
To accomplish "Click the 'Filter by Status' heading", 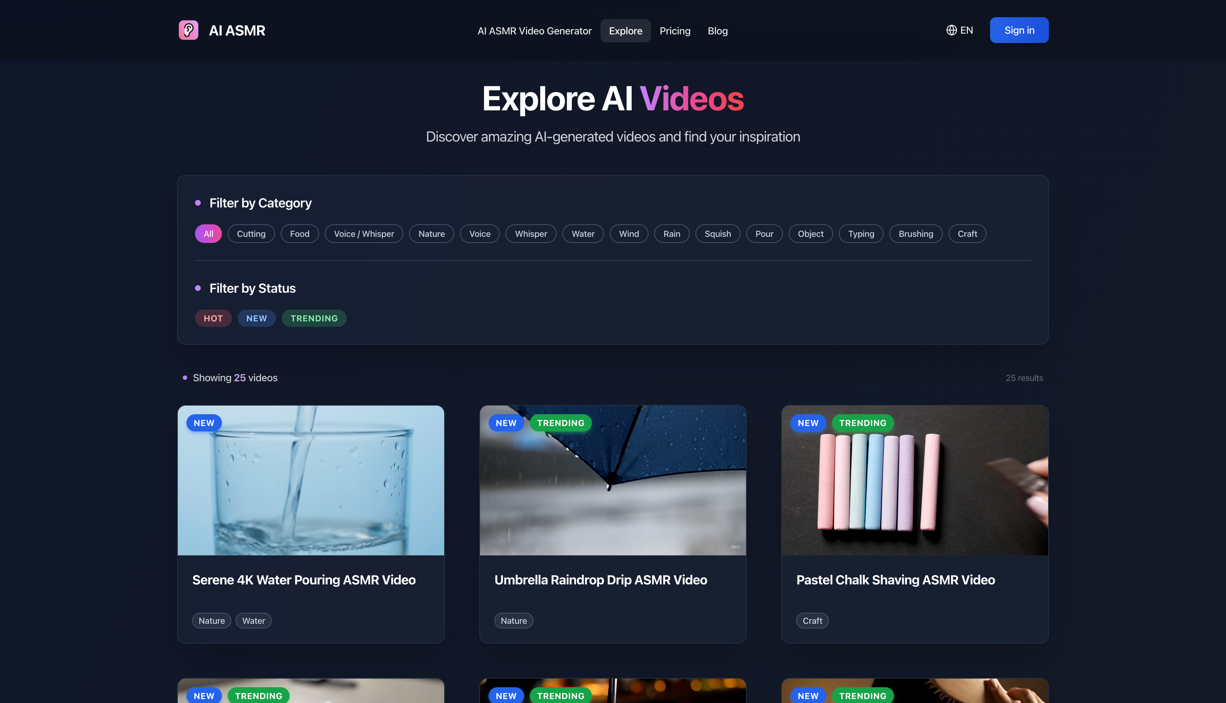I will (x=252, y=288).
